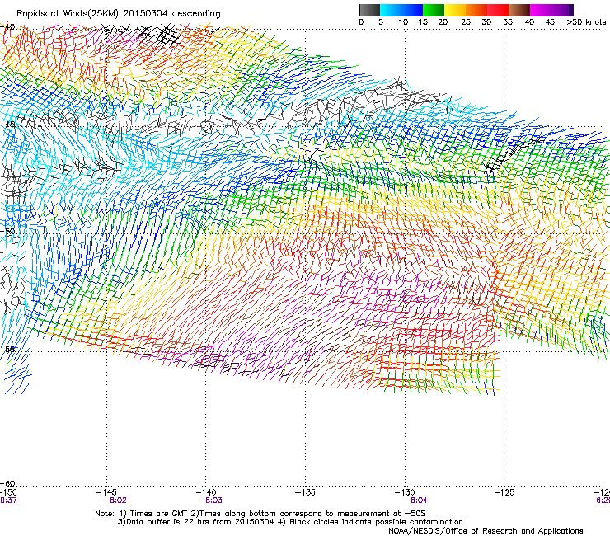Click the blue 5-15 knots color band

(401, 10)
